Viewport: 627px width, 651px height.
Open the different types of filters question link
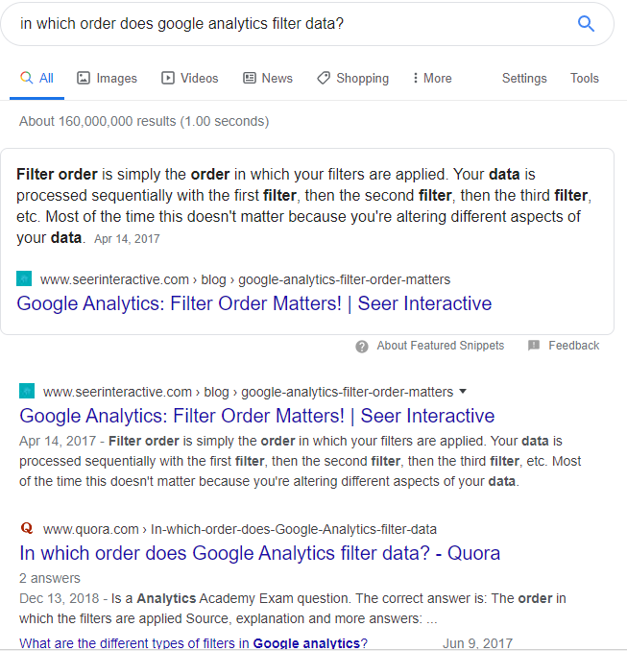point(193,643)
